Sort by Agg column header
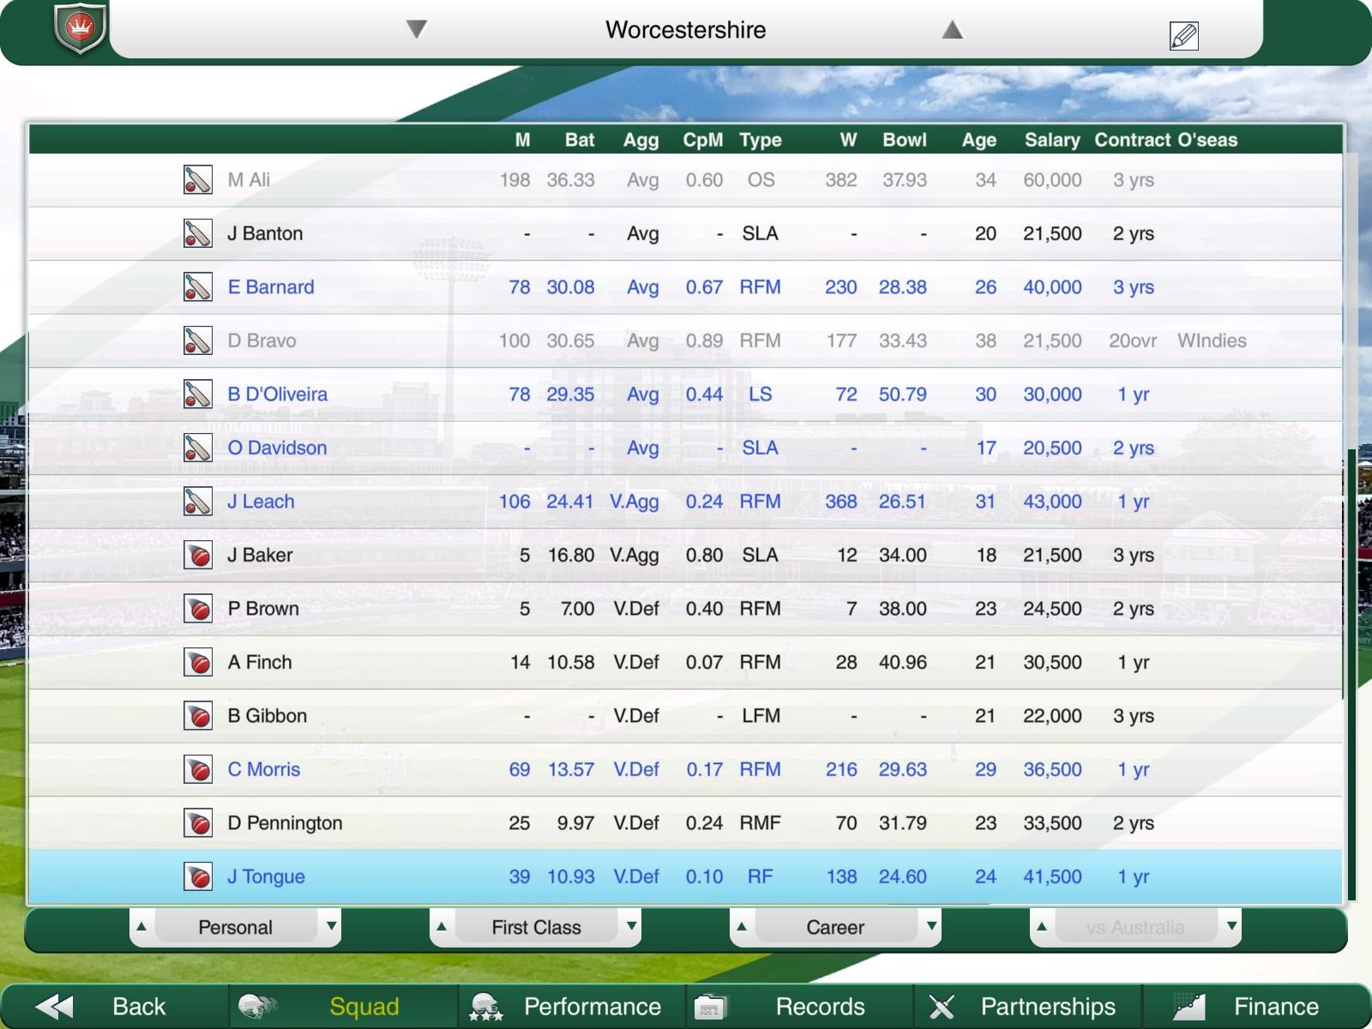This screenshot has width=1372, height=1029. click(x=641, y=140)
